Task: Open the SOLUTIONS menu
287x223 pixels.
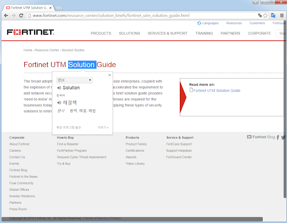Action: pyautogui.click(x=130, y=33)
